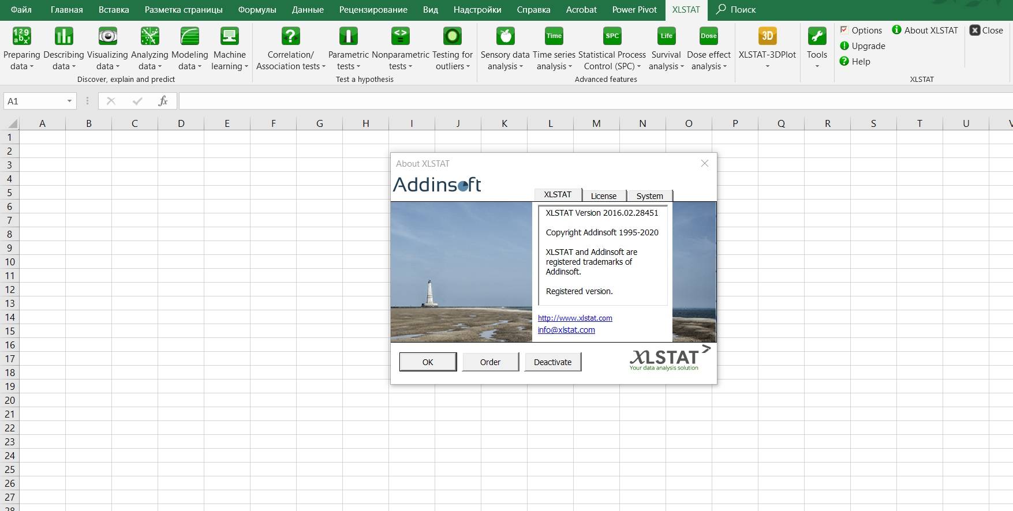Open the Survival analysis Life icon
1013x511 pixels.
tap(667, 36)
